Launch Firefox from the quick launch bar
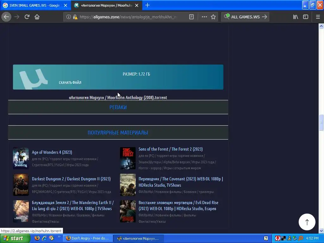This screenshot has width=324, height=243. pos(37,238)
